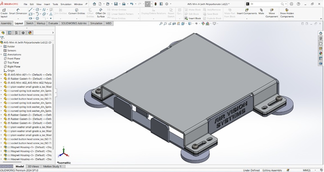Click the user login account icon
324x172 pixels.
coord(291,4)
